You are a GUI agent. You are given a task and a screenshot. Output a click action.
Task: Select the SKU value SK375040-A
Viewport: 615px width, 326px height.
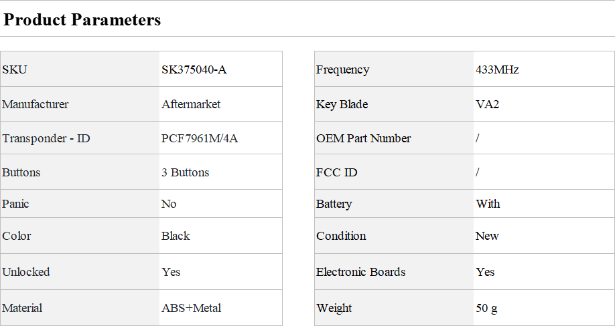(x=194, y=69)
